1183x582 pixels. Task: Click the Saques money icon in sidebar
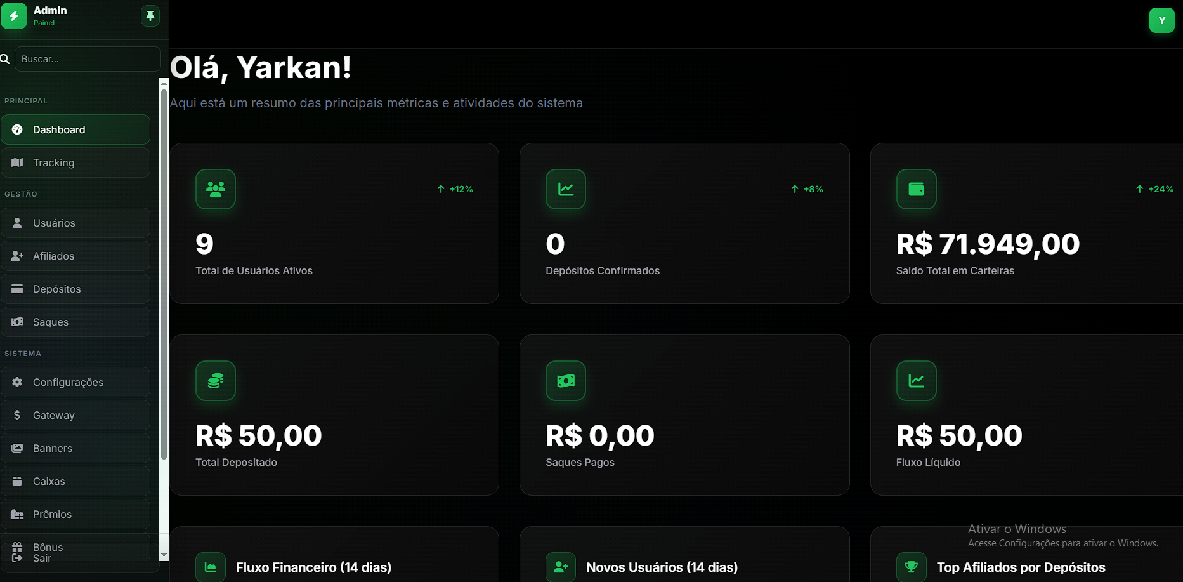coord(17,322)
